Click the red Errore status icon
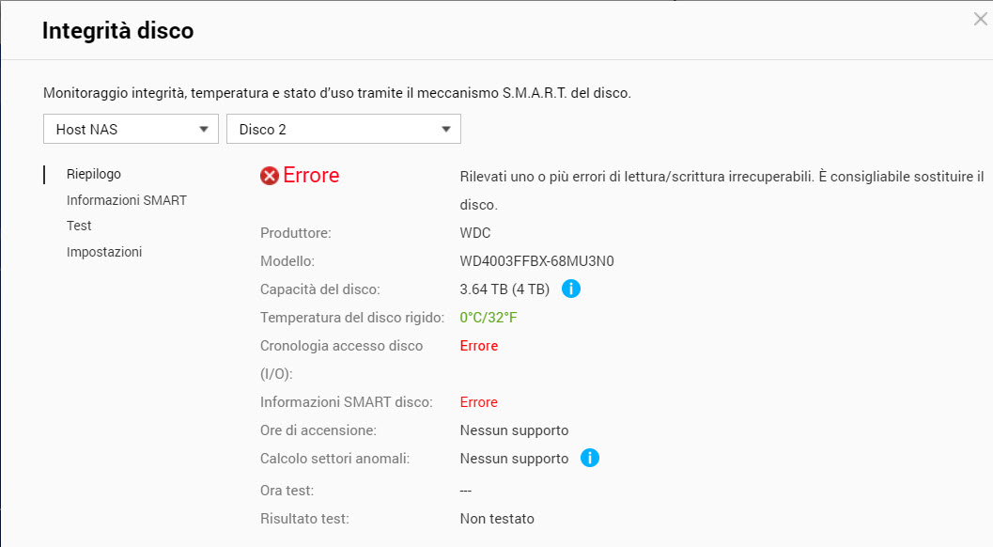This screenshot has height=547, width=993. tap(270, 176)
